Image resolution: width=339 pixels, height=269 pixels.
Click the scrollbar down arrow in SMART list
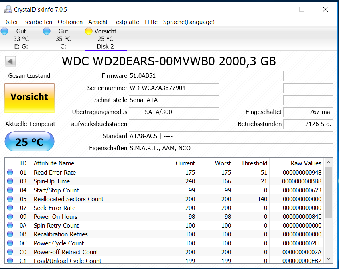click(329, 259)
